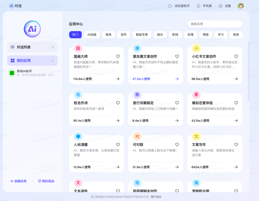Click the 爱 badge icon of 模拟恋爱体验
This screenshot has width=259, height=201.
click(x=196, y=94)
